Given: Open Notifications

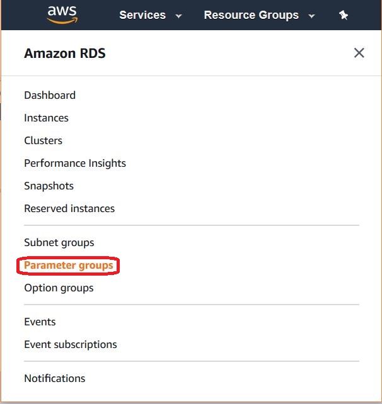Looking at the screenshot, I should (x=54, y=378).
